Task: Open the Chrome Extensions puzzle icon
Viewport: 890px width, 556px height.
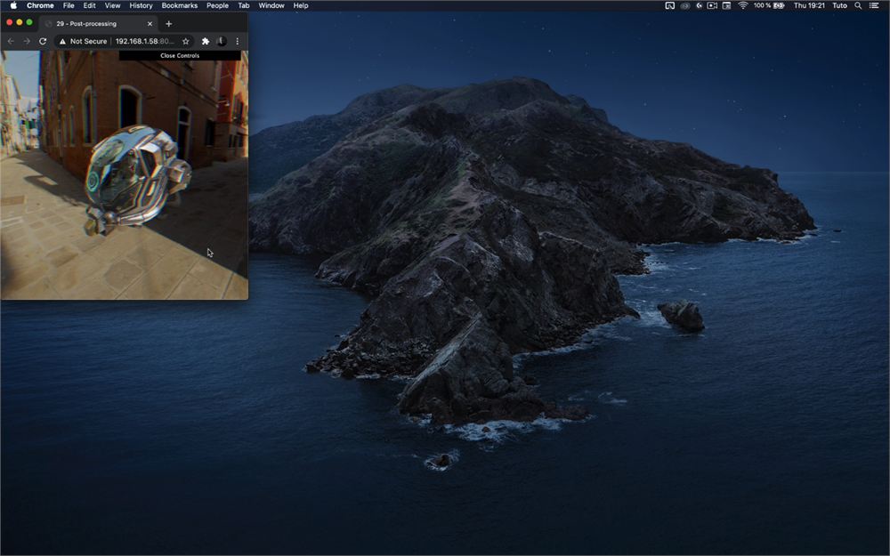Action: [206, 42]
